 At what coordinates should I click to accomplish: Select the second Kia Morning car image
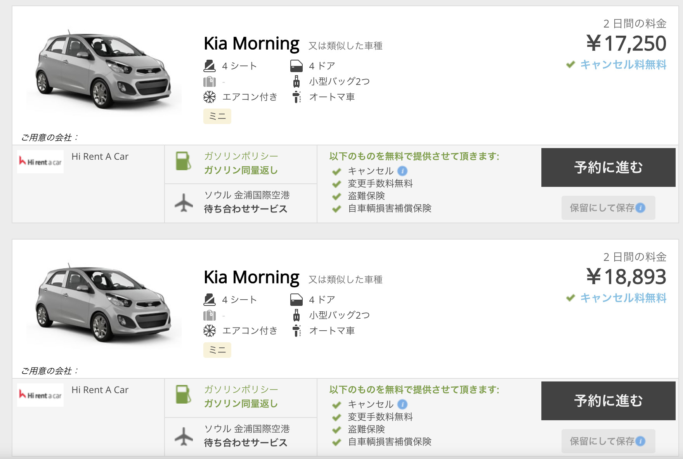click(104, 303)
